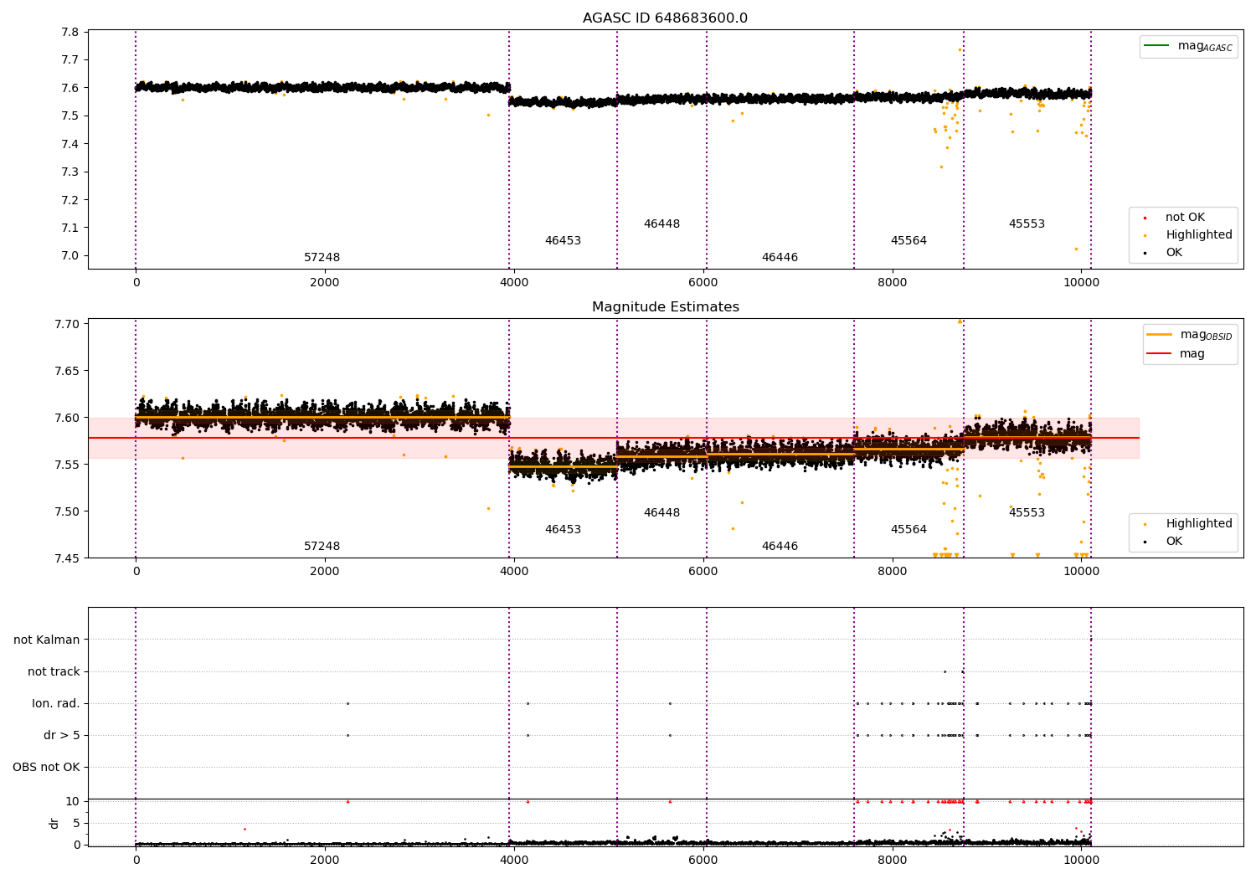Screen dimensions: 1256x879
Task: Click the 7.8 y-axis tick label
Action: (x=70, y=32)
